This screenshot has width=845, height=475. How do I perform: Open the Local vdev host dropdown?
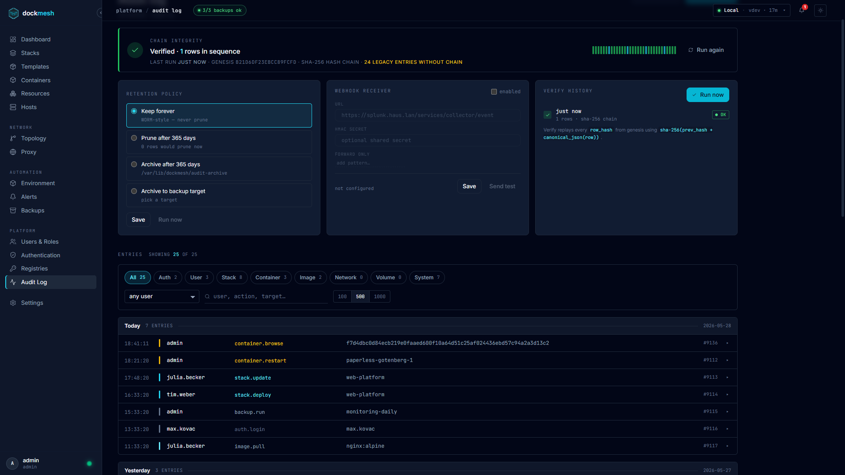(x=752, y=11)
